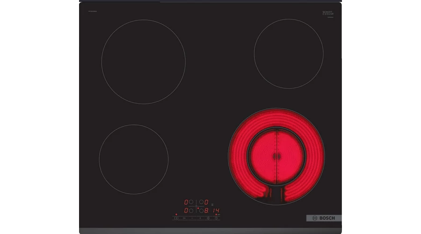Image resolution: width=421 pixels, height=234 pixels.
Task: Select the front-left zone selector circle
Action: [191, 211]
